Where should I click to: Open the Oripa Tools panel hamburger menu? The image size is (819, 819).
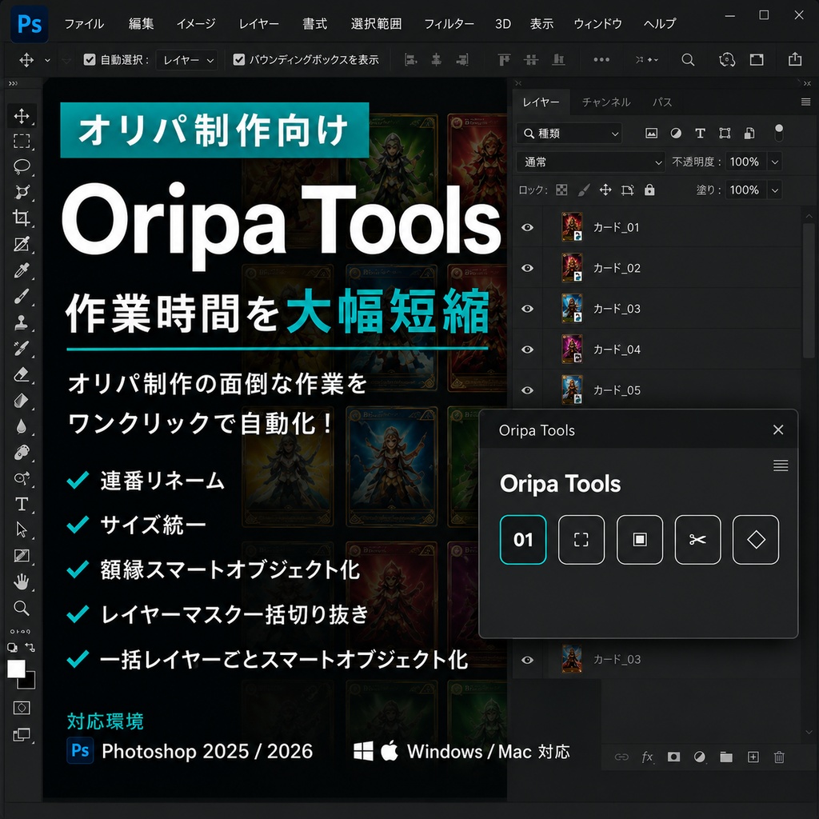781,465
